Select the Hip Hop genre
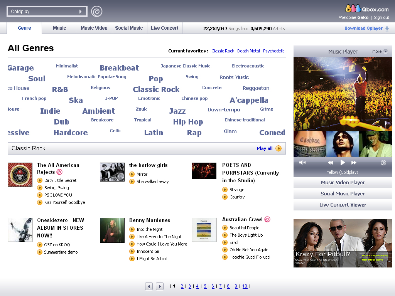The width and height of the screenshot is (395, 296). pyautogui.click(x=188, y=122)
